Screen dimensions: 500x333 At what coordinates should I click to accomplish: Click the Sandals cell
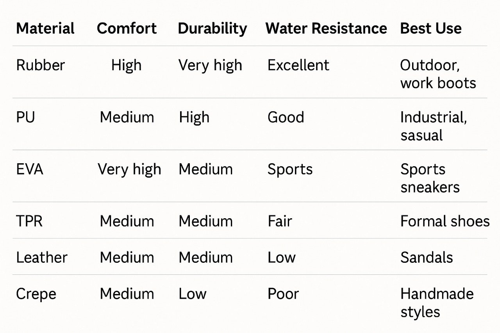coord(427,257)
